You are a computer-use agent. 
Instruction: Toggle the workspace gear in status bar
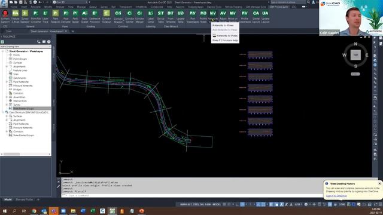click(306, 204)
